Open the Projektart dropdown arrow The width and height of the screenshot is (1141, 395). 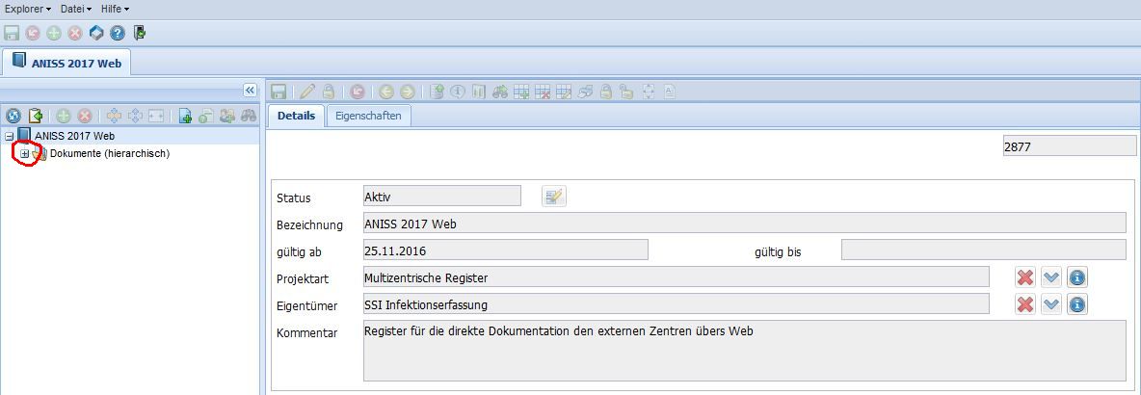pos(1051,277)
